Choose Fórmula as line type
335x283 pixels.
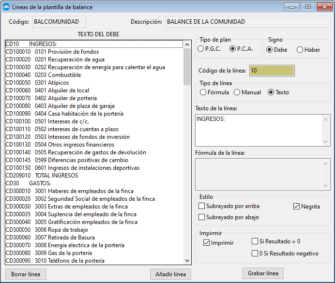[203, 92]
